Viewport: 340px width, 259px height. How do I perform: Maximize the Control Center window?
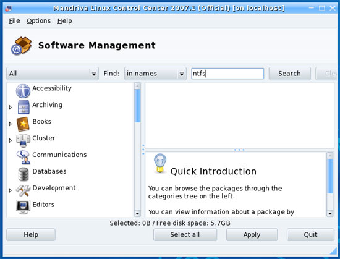pos(322,8)
